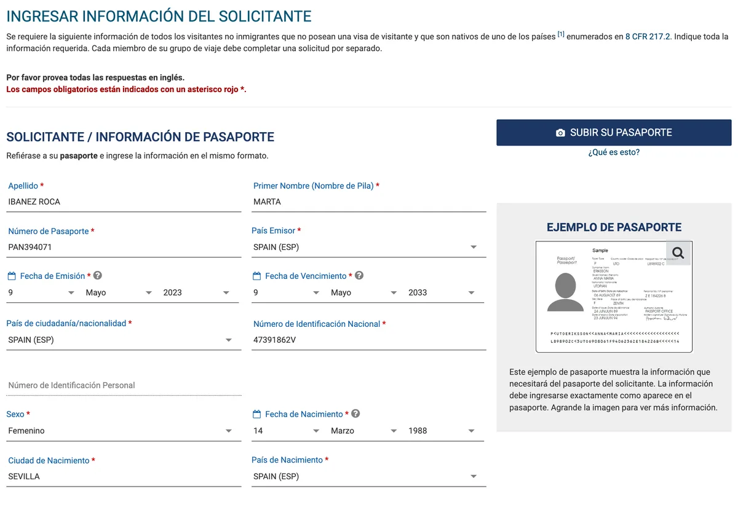Open País de Nacimiento dropdown

click(368, 476)
